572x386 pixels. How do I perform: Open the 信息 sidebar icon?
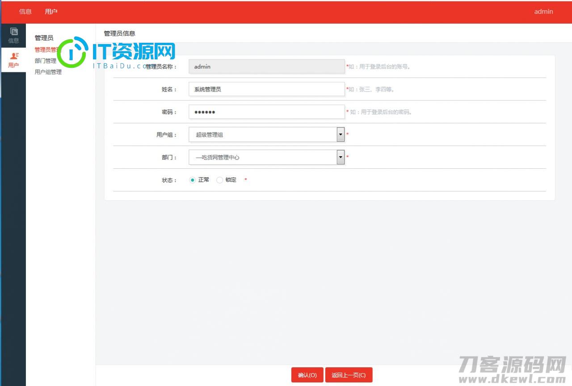(13, 36)
